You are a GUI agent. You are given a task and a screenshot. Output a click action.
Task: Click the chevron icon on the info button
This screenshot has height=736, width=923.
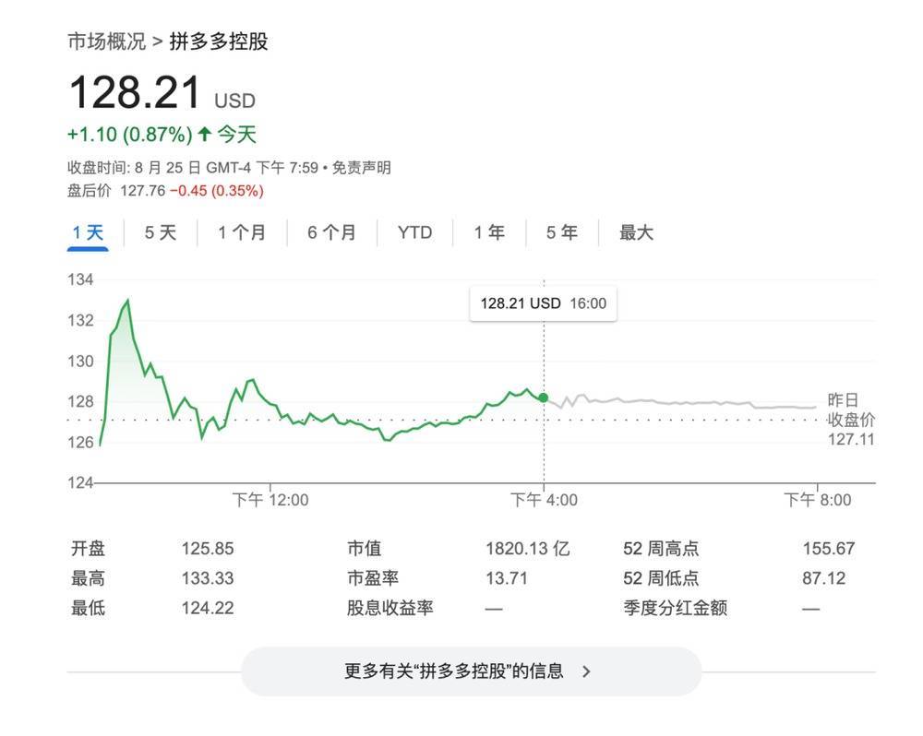point(587,671)
